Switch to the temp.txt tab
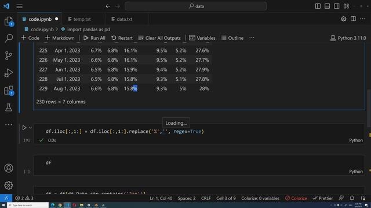The image size is (371, 208). pos(82,19)
